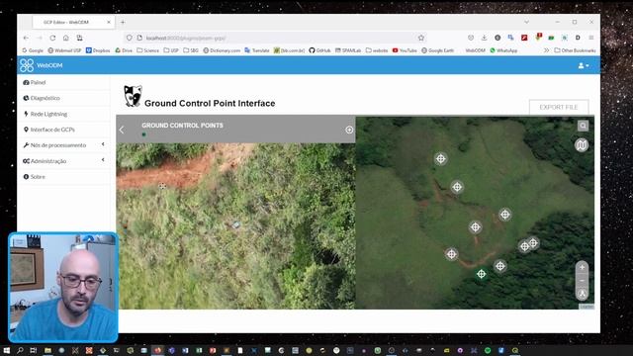Open the list all tabs dropdown arrow
Viewport: 633px width, 356px height.
coord(526,22)
